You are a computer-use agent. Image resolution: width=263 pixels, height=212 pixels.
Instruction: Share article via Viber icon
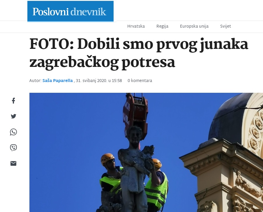point(13,147)
